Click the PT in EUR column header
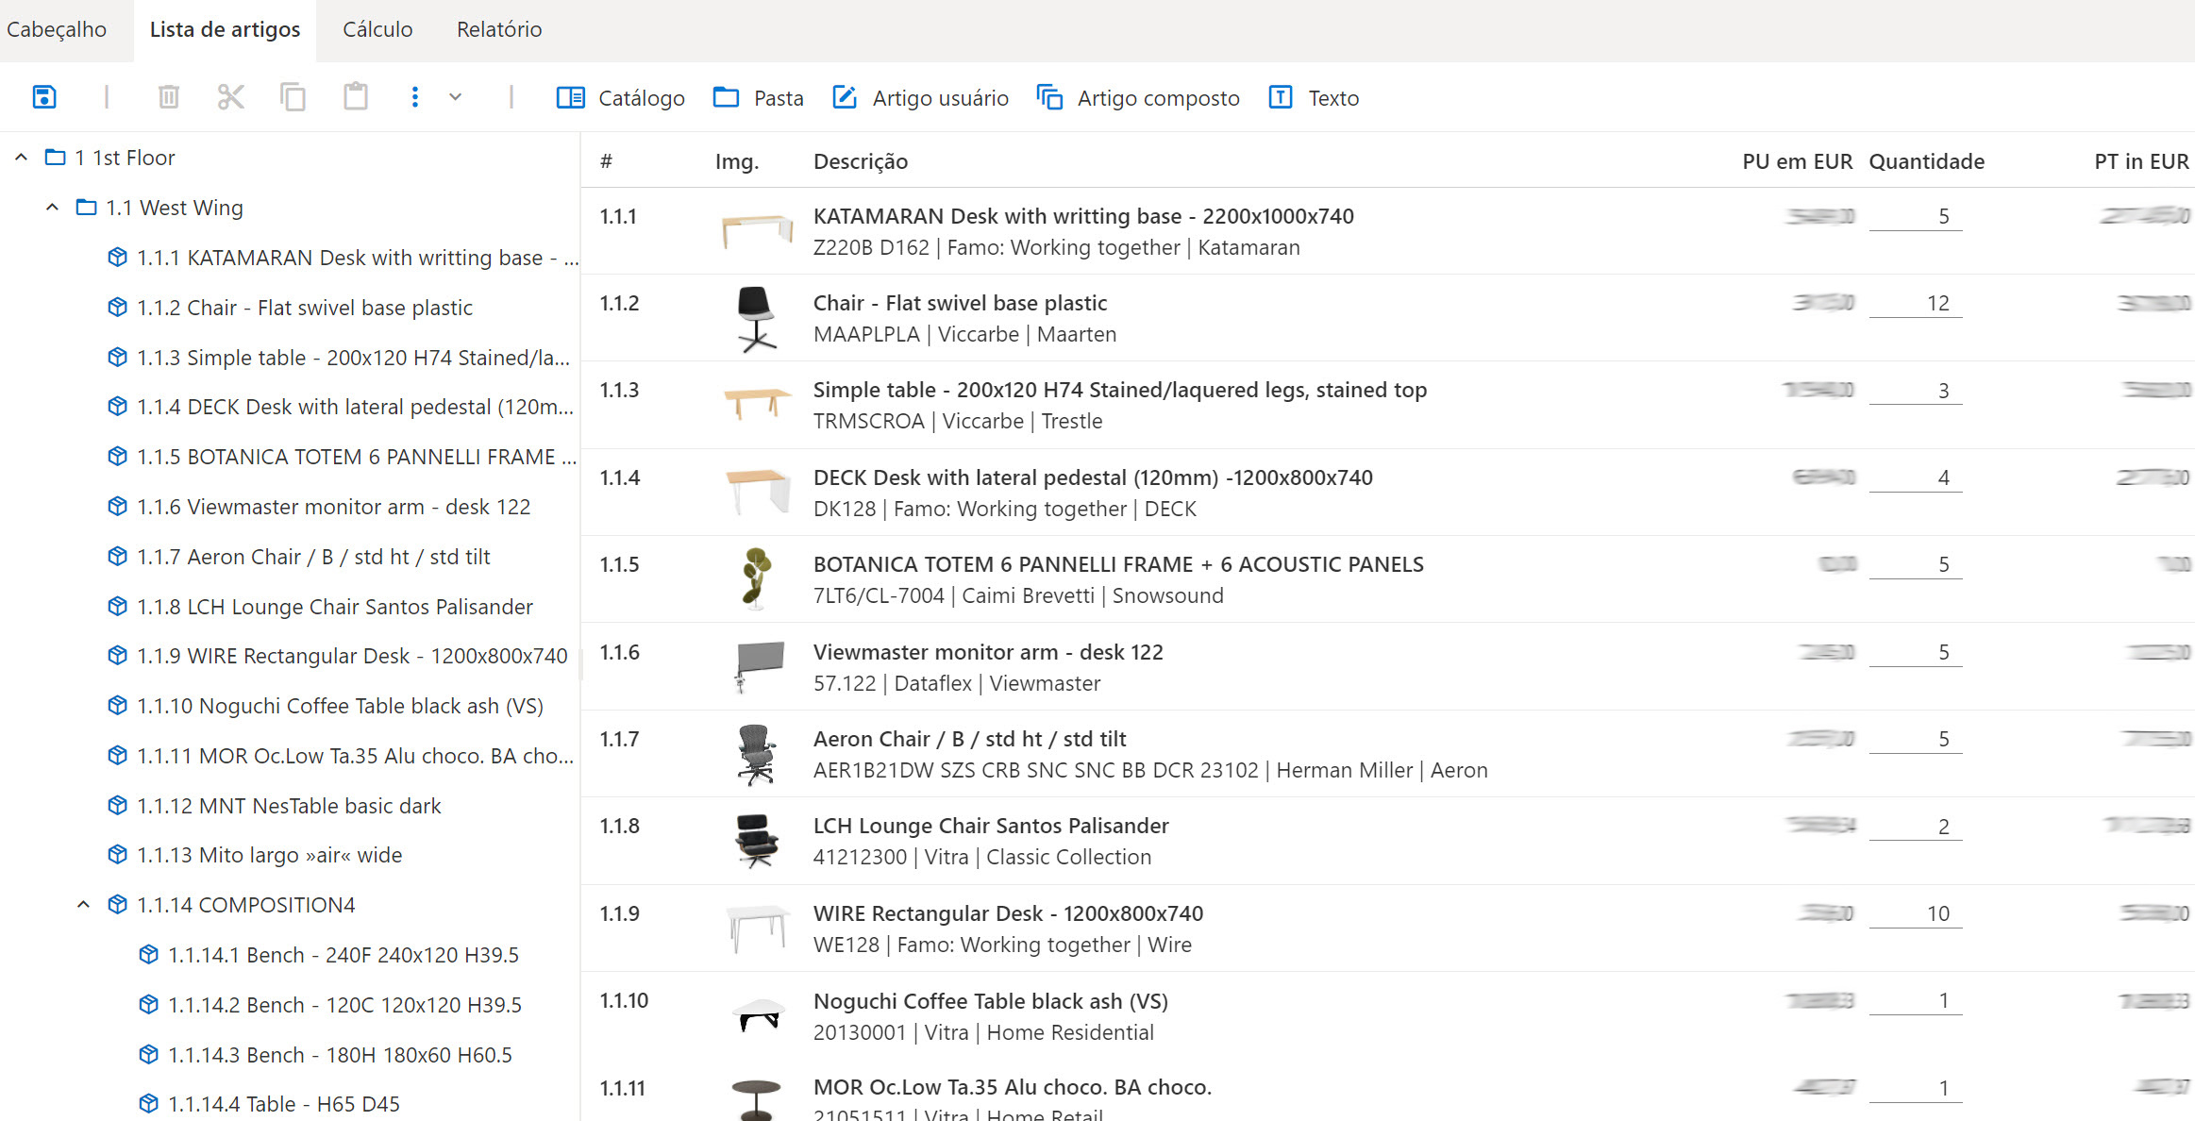This screenshot has height=1121, width=2195. tap(2141, 161)
